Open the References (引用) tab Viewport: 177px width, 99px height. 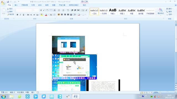(x=33, y=5)
